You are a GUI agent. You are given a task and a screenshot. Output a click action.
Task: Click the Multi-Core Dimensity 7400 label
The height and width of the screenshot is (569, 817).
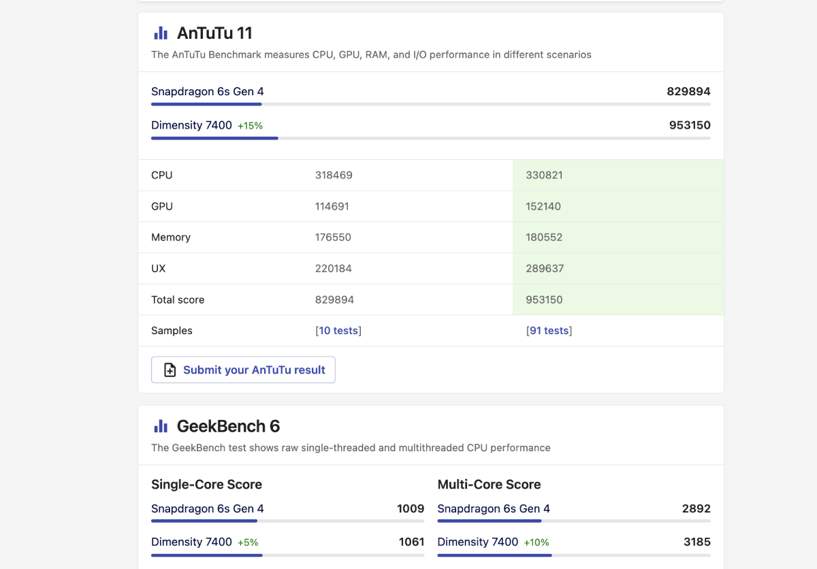point(478,542)
